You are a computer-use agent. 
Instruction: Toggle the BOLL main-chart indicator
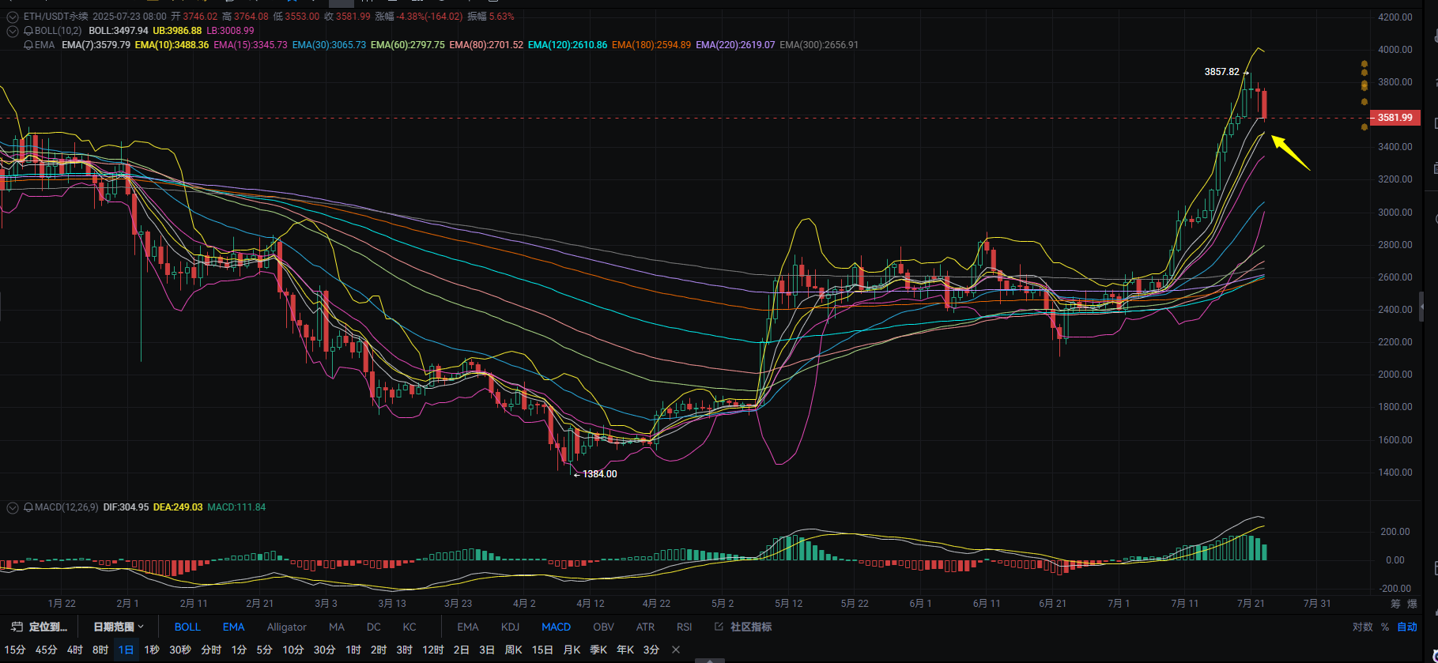(187, 627)
